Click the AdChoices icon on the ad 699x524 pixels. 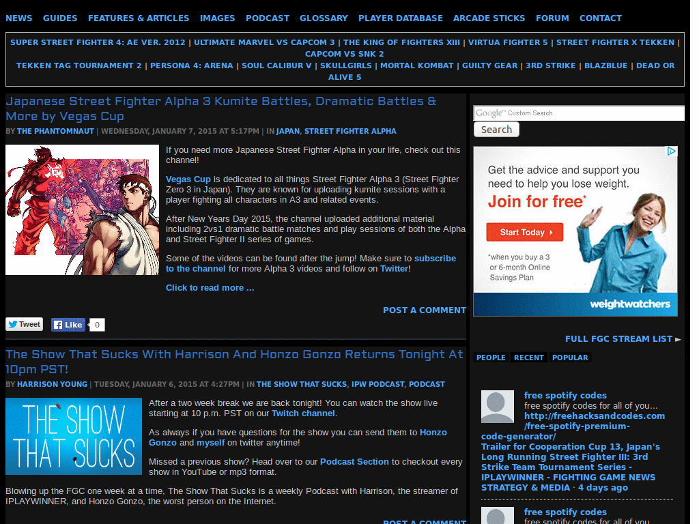click(x=672, y=151)
